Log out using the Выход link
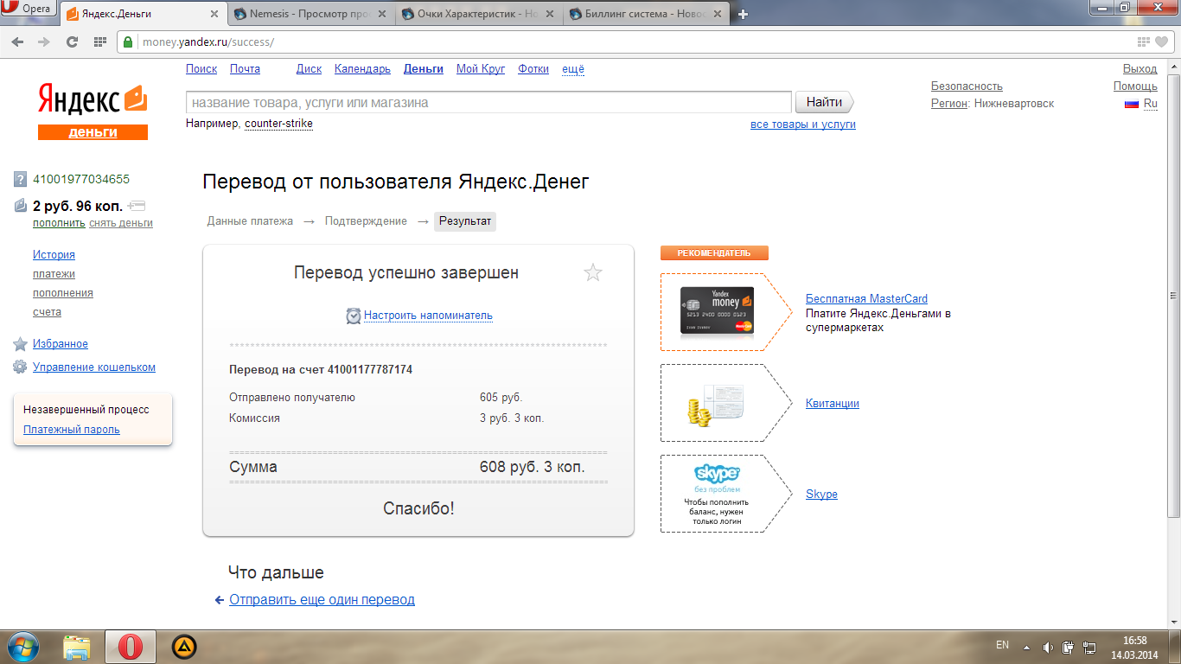 pos(1140,69)
